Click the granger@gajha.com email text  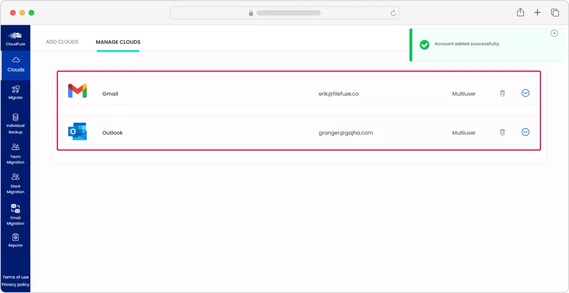[x=346, y=133]
